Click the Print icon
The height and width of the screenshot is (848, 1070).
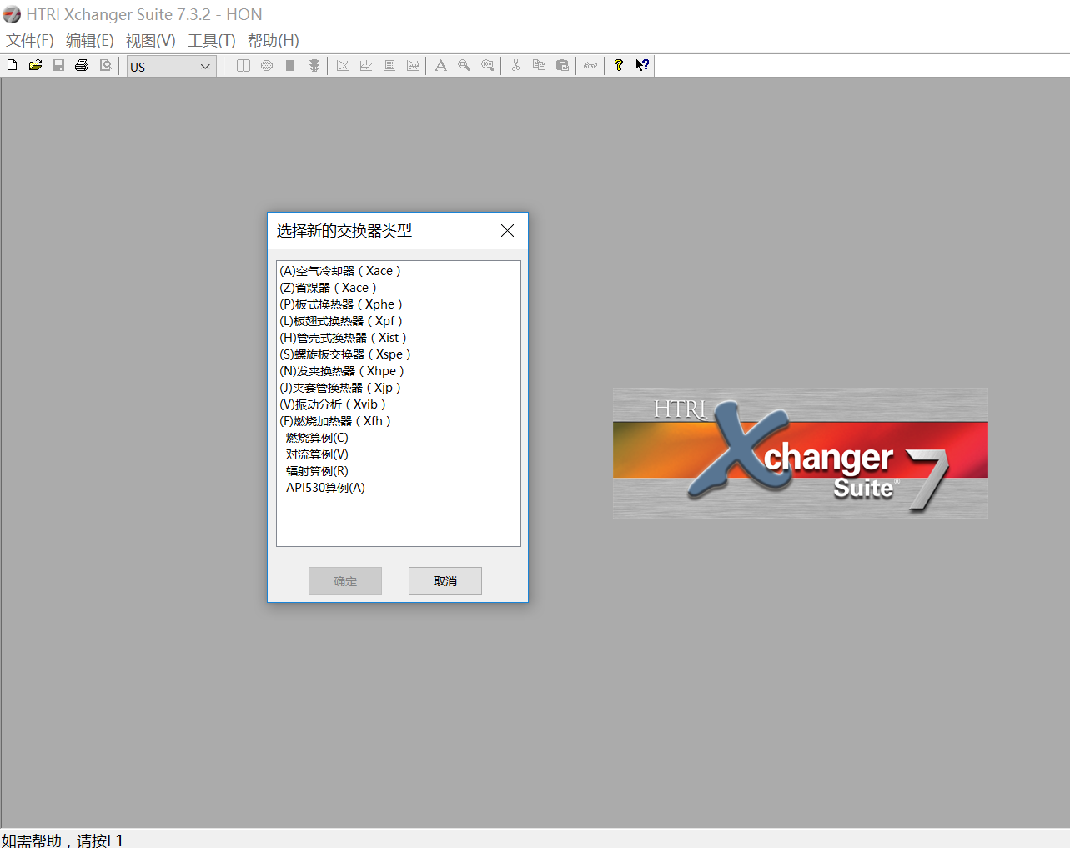point(82,65)
